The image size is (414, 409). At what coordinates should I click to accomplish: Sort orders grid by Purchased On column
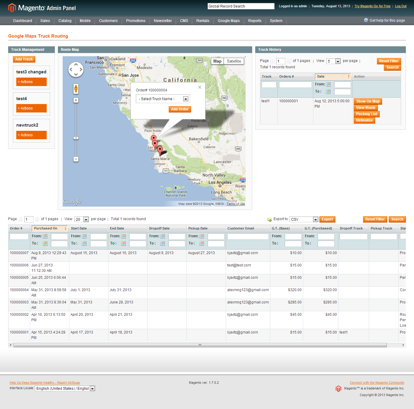[50, 229]
